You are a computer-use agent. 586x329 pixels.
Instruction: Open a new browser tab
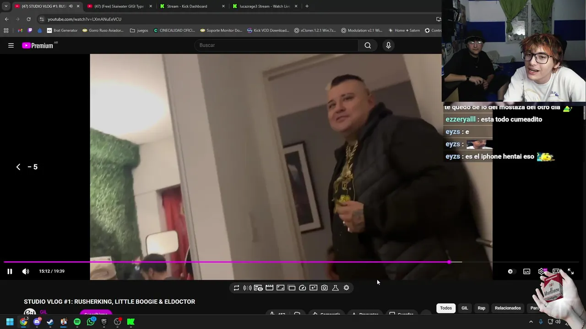[307, 6]
